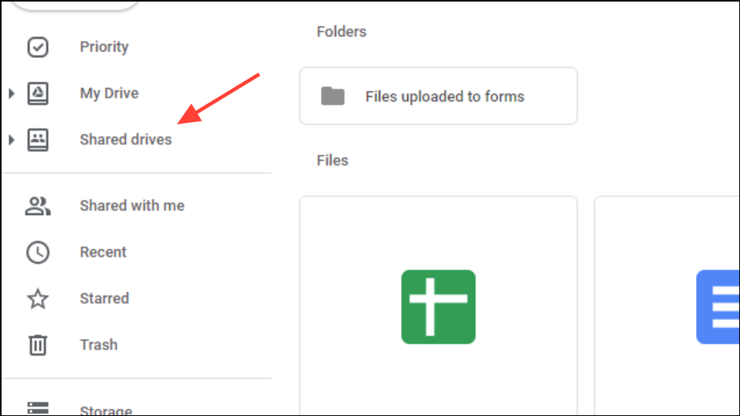View Starred items
740x416 pixels.
[104, 298]
